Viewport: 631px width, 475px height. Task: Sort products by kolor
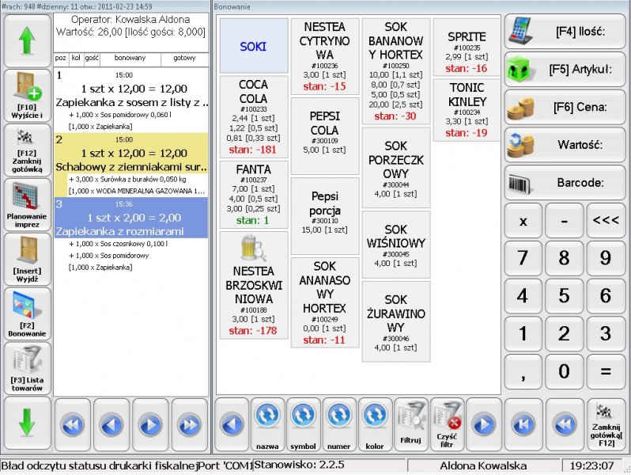375,423
